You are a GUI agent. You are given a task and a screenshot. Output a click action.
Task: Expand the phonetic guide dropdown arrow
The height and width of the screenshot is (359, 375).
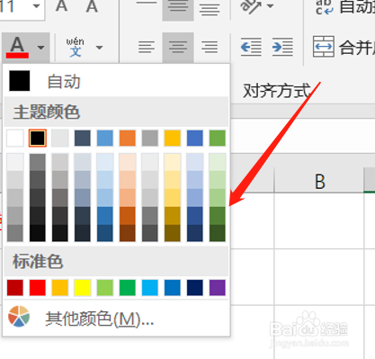tap(99, 48)
